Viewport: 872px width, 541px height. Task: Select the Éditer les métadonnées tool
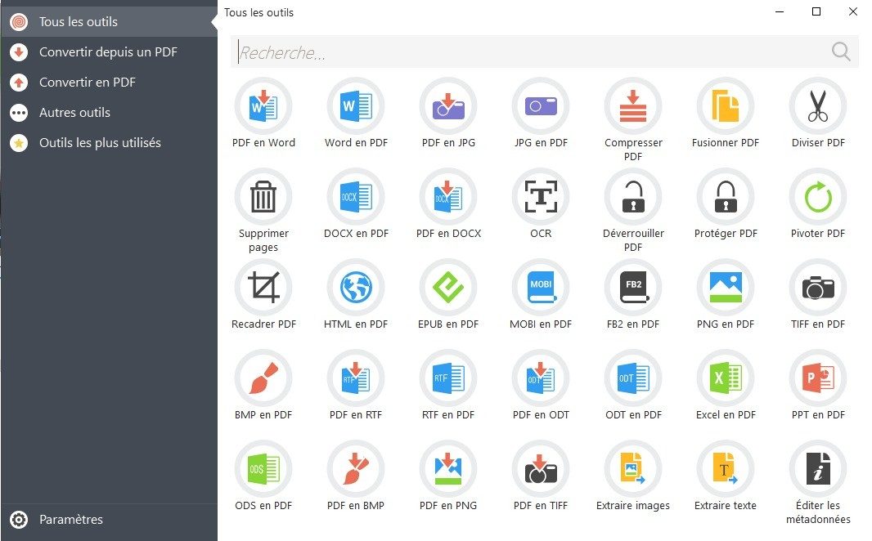(x=817, y=469)
